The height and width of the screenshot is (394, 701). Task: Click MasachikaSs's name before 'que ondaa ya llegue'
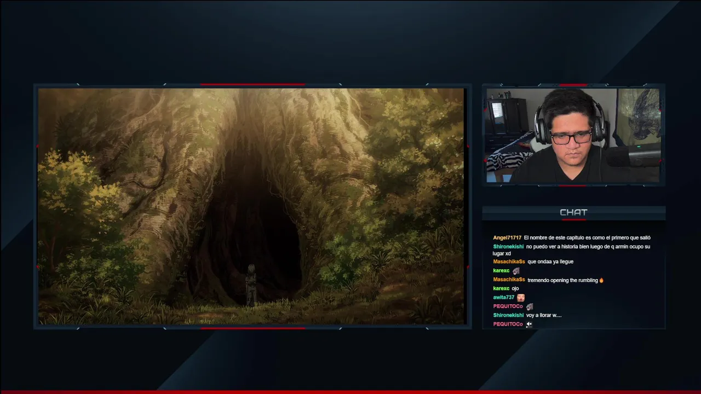[509, 262]
